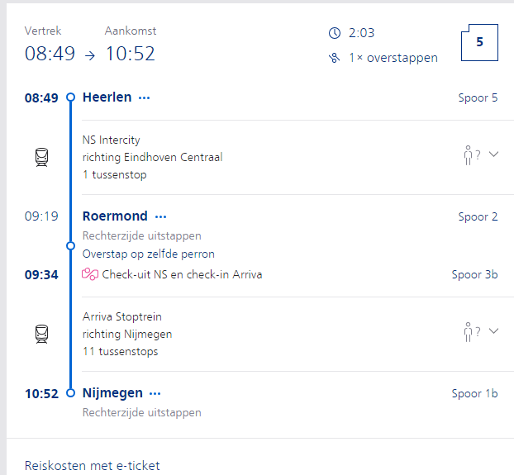Viewport: 514px width, 475px height.
Task: Select the Heerlen station name
Action: pos(107,97)
